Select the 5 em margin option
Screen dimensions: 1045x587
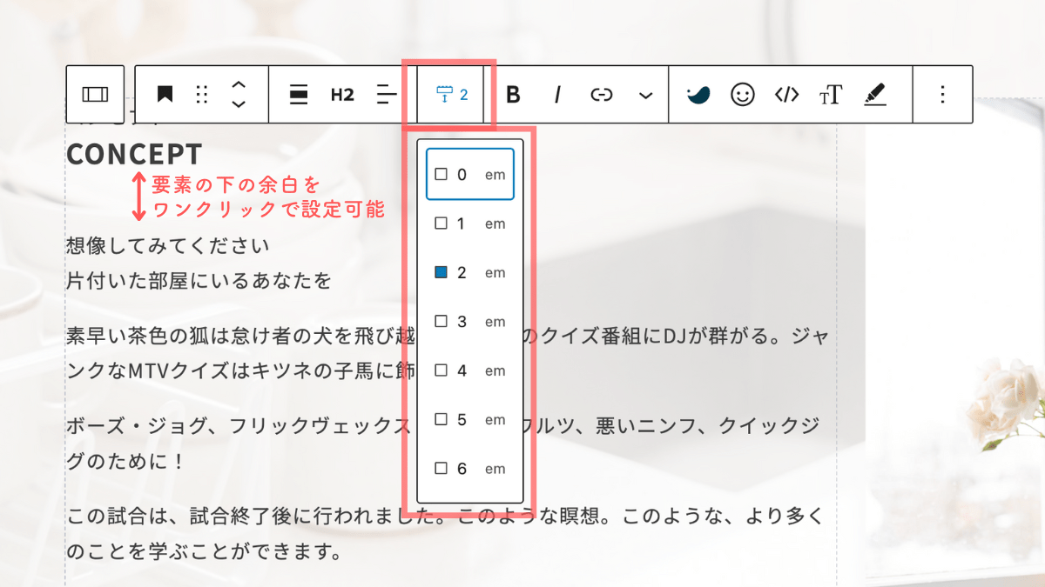(x=470, y=420)
